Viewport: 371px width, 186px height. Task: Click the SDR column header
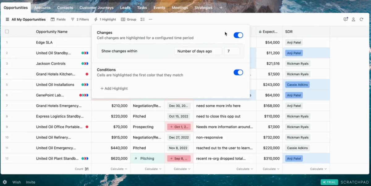click(x=289, y=32)
